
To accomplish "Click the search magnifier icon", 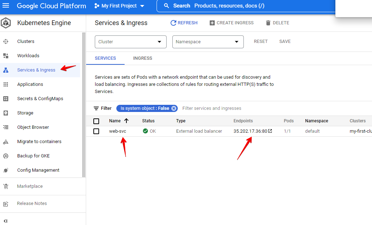I will (x=167, y=6).
